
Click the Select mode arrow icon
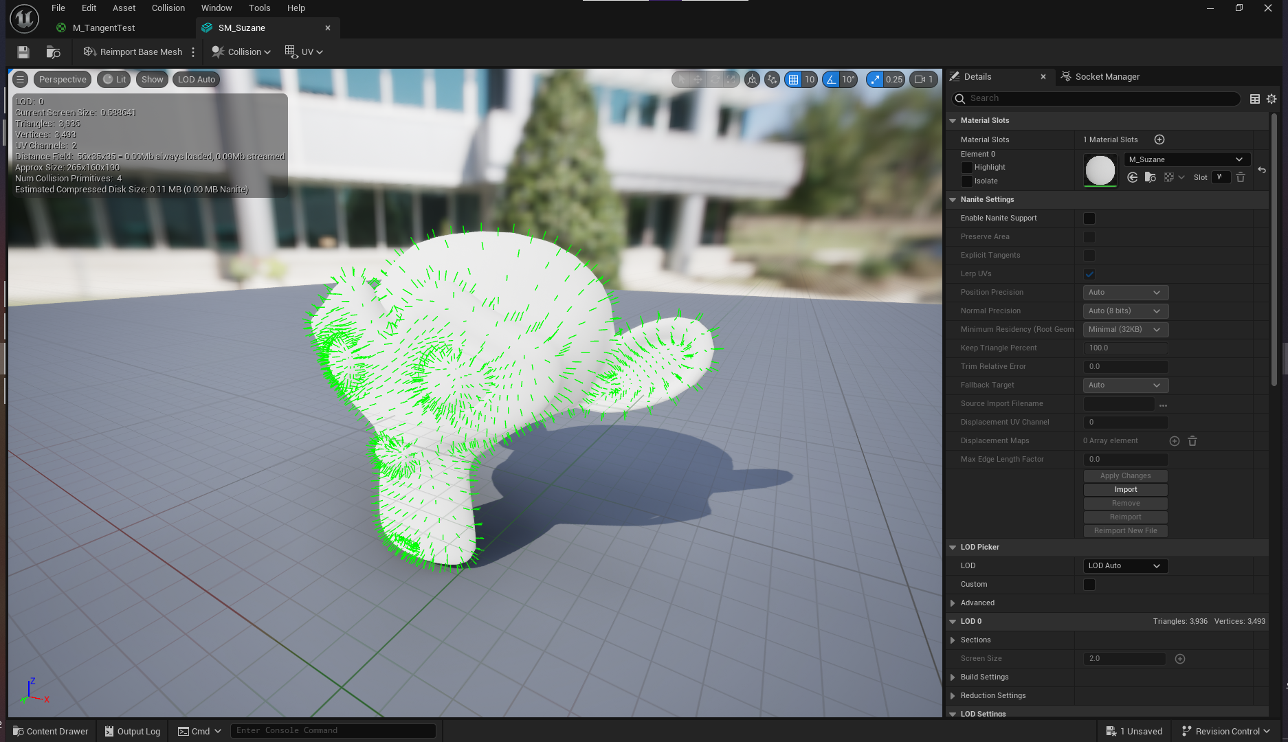681,80
